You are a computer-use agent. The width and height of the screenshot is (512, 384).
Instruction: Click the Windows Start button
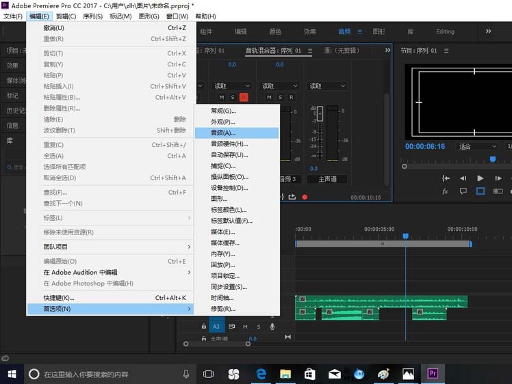coord(12,374)
